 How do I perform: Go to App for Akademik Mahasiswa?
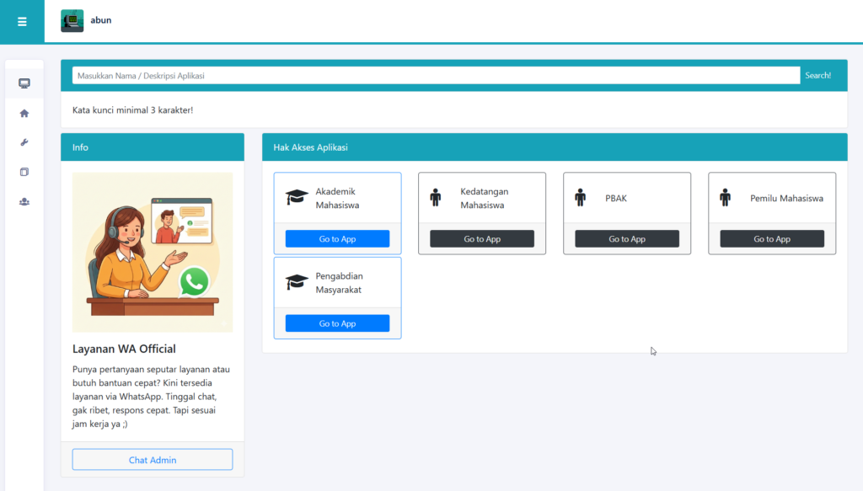337,239
